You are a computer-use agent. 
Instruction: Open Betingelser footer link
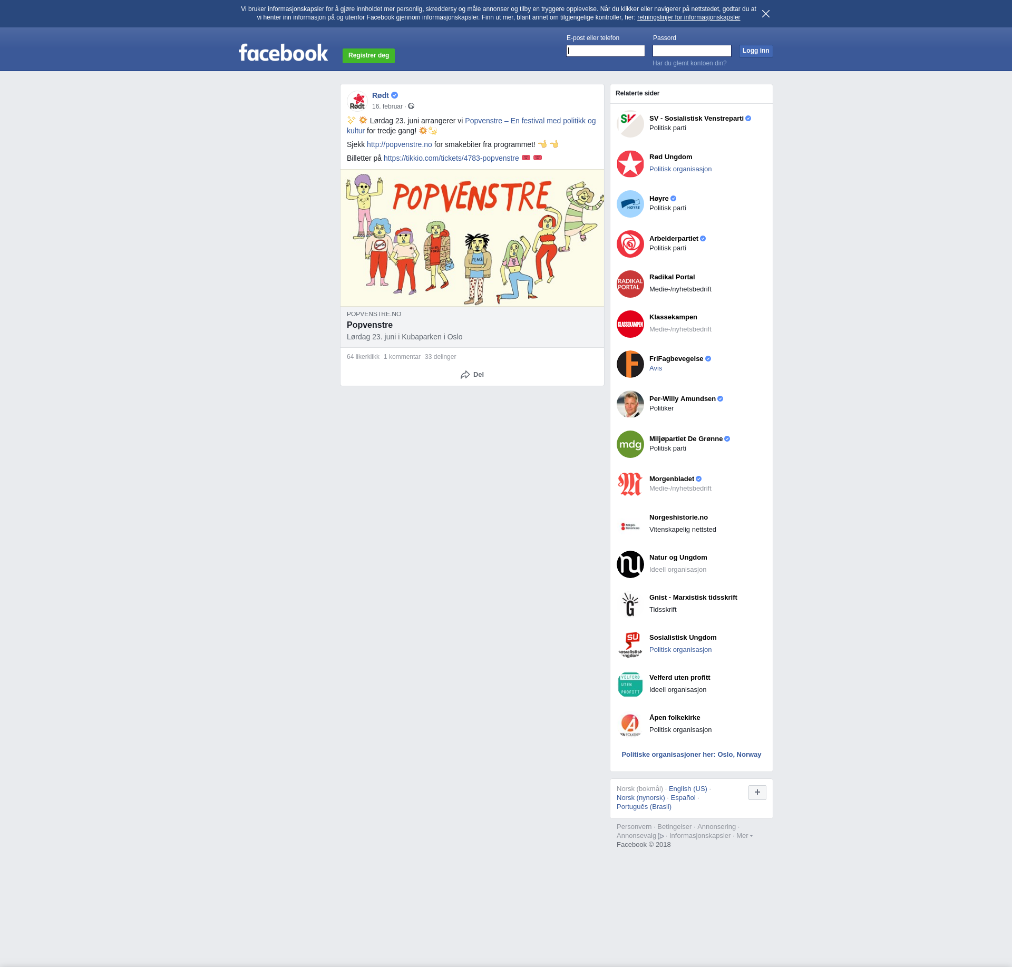[x=674, y=827]
